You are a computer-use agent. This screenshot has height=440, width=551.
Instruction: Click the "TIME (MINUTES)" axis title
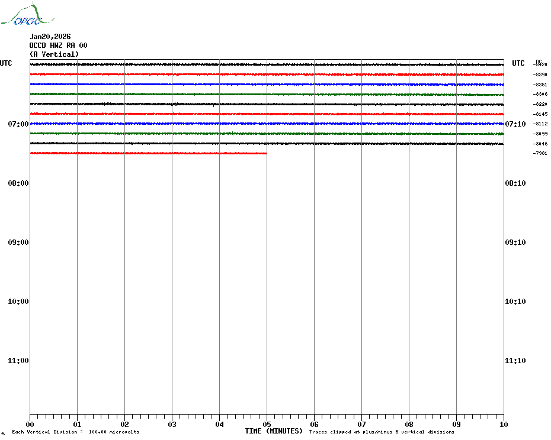tap(274, 431)
